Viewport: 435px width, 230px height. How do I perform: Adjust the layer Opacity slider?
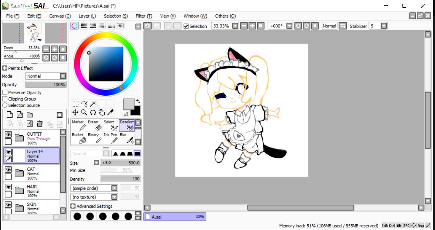click(46, 85)
